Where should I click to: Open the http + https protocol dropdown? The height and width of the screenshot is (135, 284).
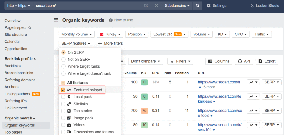[19, 6]
